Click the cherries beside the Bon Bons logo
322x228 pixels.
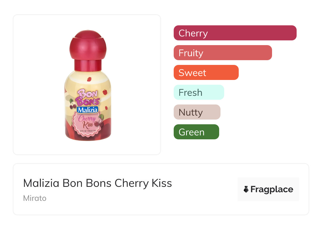72,104
